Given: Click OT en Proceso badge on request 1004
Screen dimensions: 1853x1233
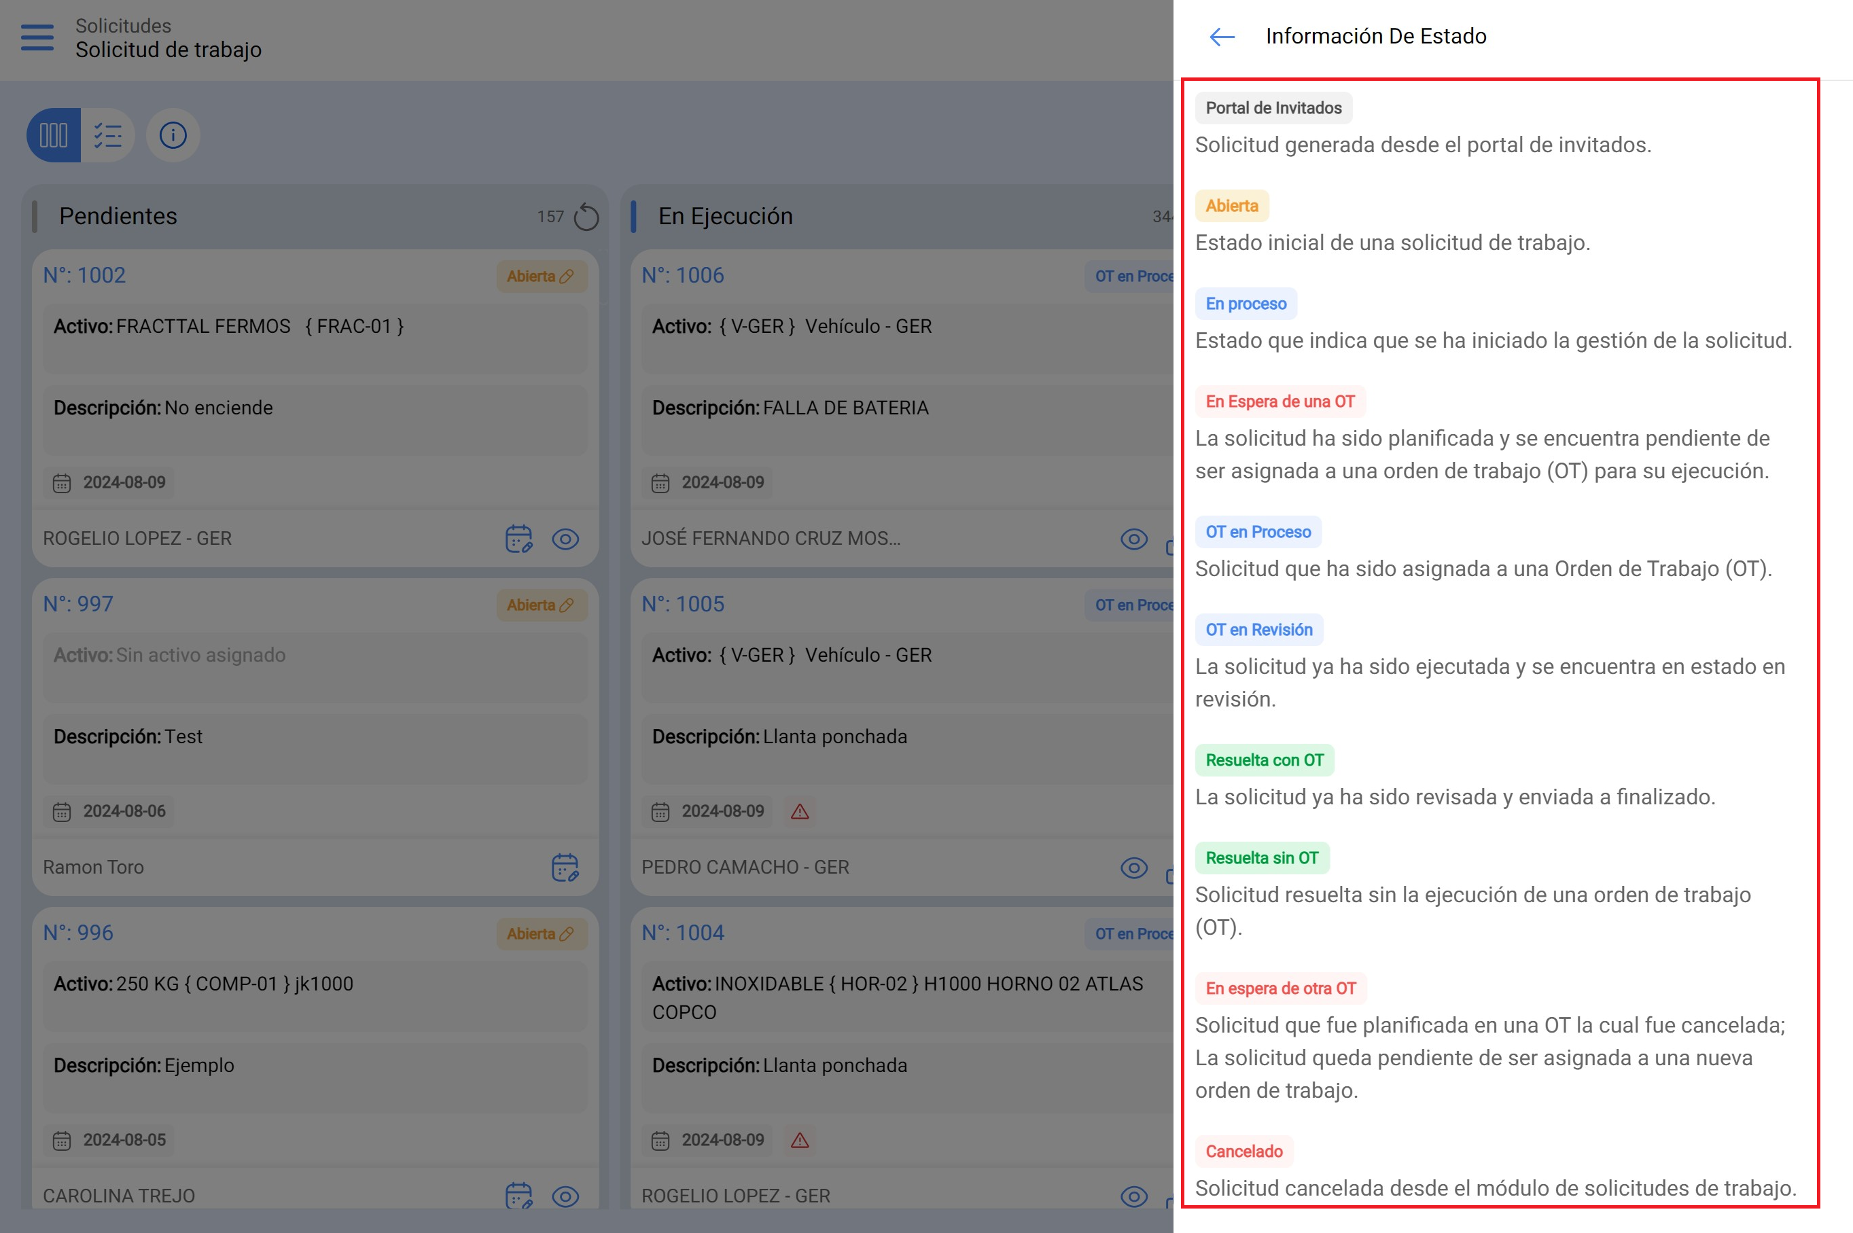Looking at the screenshot, I should [1130, 933].
